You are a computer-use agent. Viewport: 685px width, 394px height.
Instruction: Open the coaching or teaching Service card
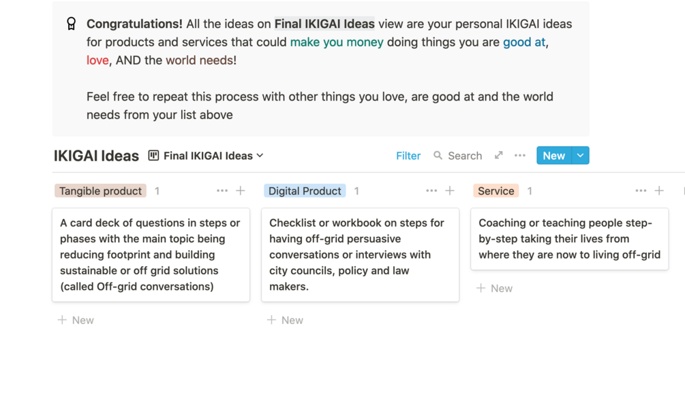(569, 239)
